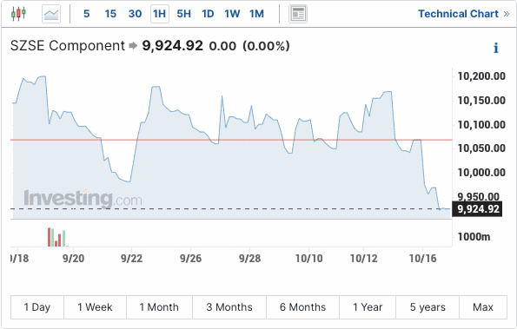
Task: Set interval to 5 minutes
Action: point(86,14)
